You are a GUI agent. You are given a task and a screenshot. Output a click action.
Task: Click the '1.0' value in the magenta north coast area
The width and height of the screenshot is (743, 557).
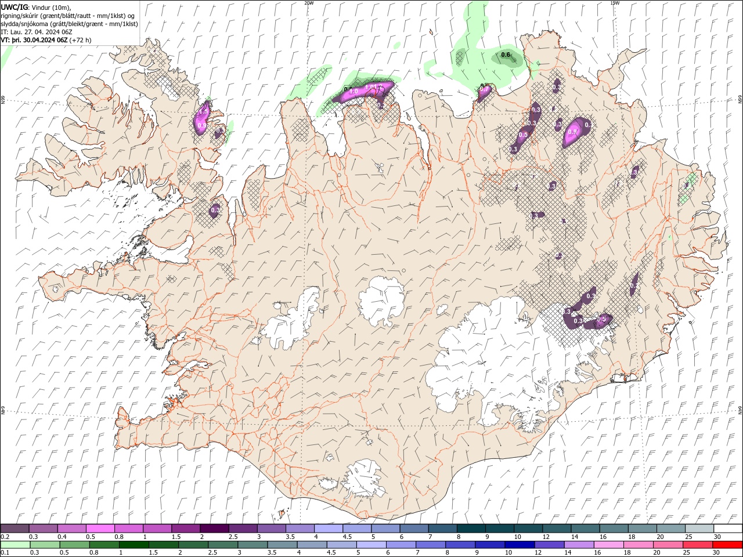(x=353, y=92)
